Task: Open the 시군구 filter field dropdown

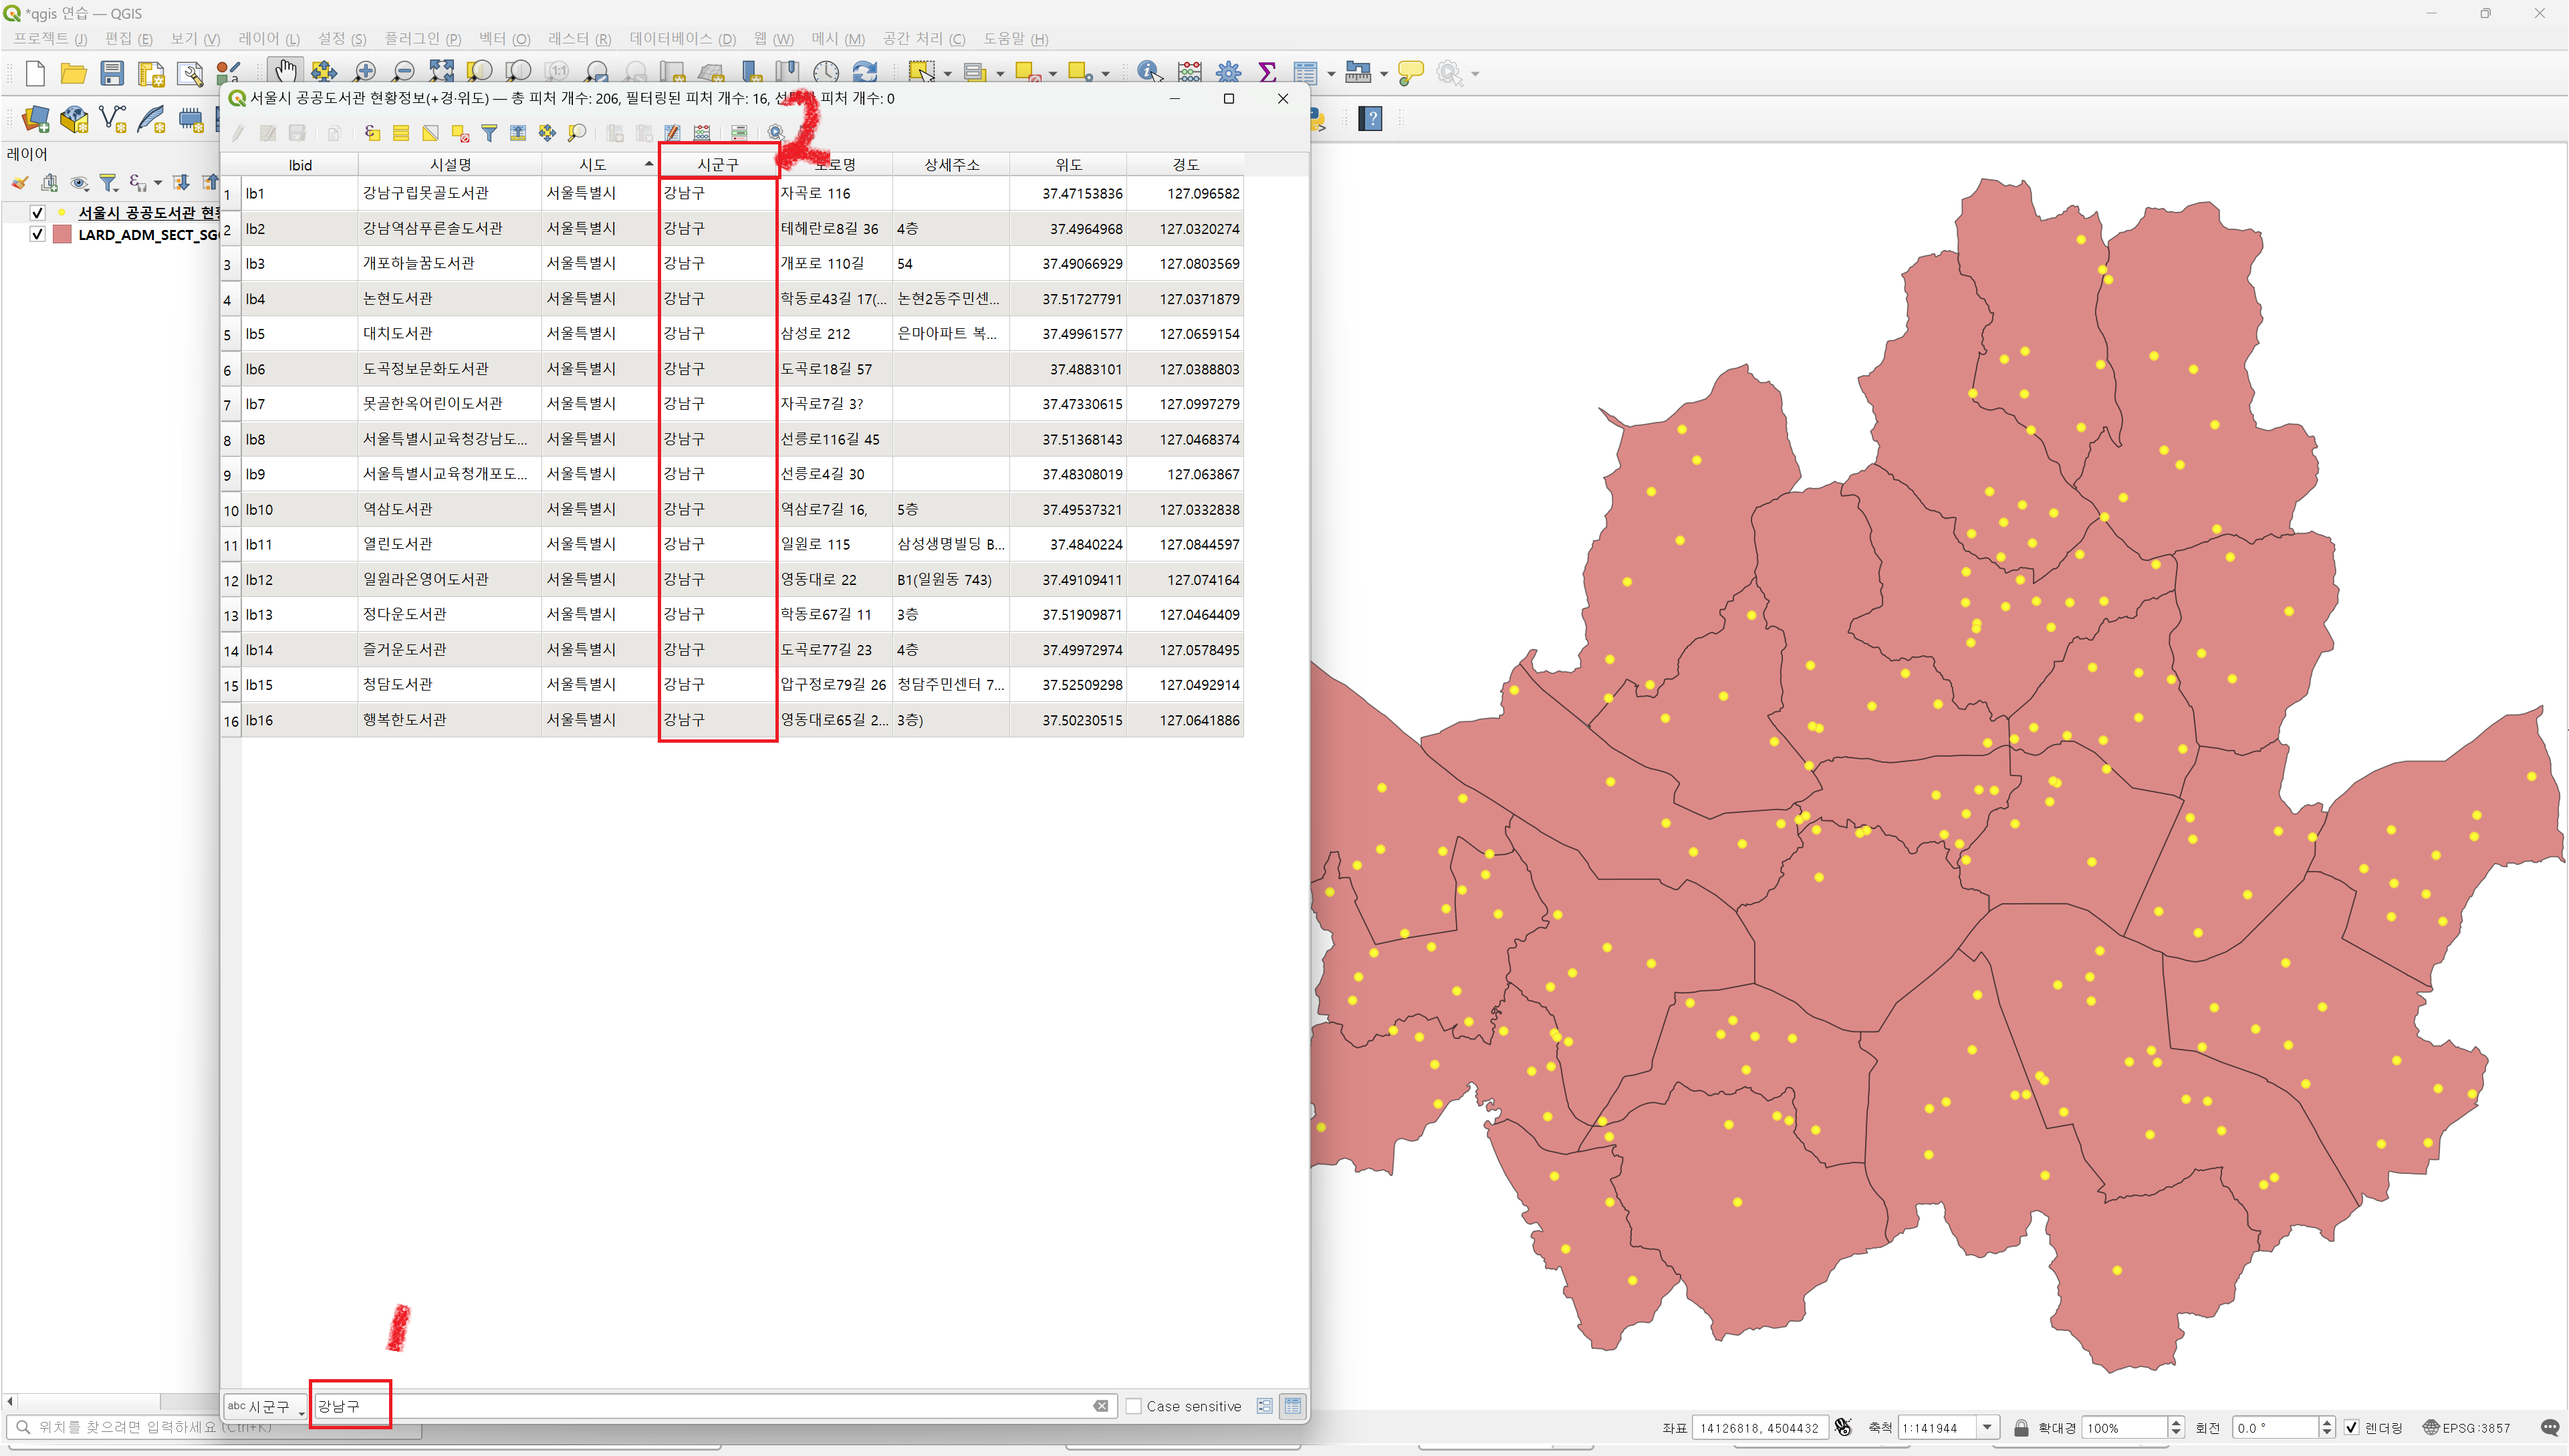Action: tap(266, 1406)
